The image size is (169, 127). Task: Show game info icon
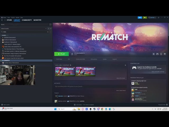(x=161, y=54)
